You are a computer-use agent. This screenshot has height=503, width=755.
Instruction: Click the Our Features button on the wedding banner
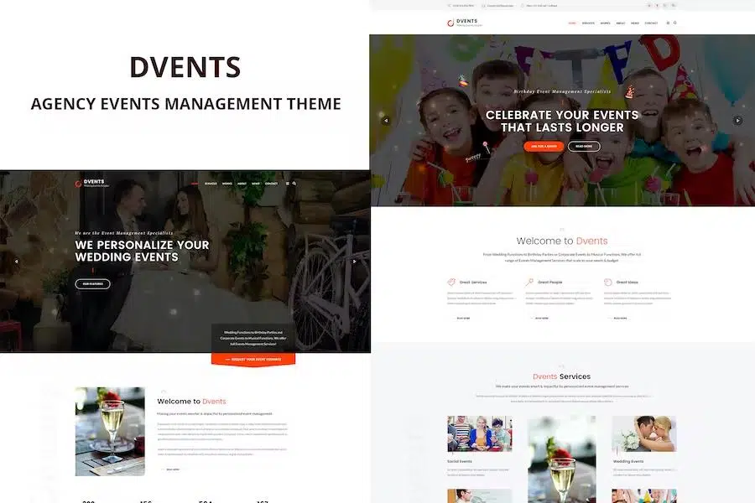click(92, 284)
